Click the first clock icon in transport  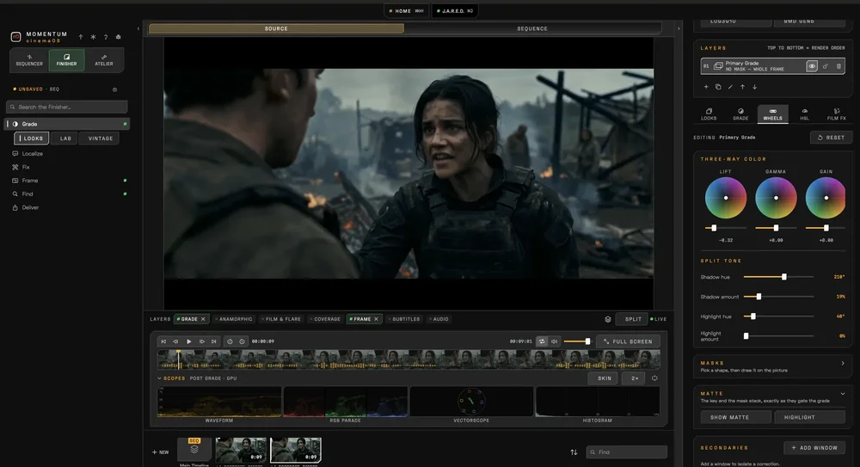[230, 341]
